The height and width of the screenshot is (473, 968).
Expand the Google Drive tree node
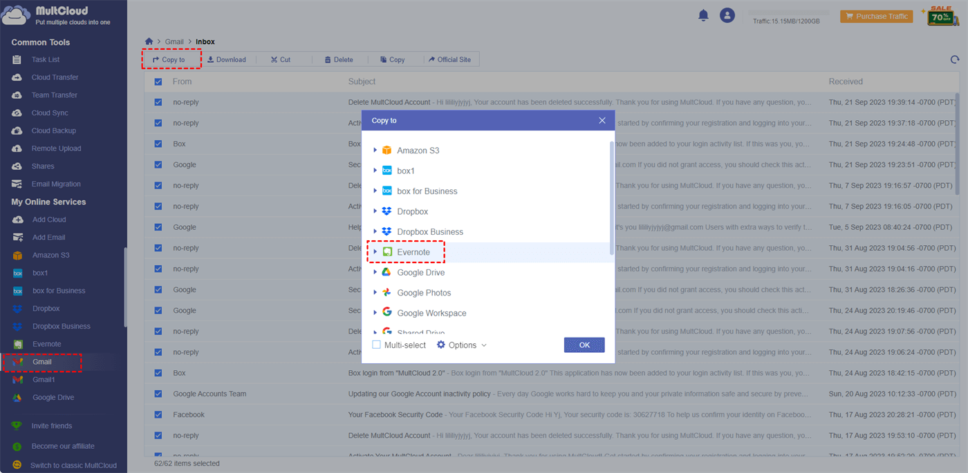375,272
